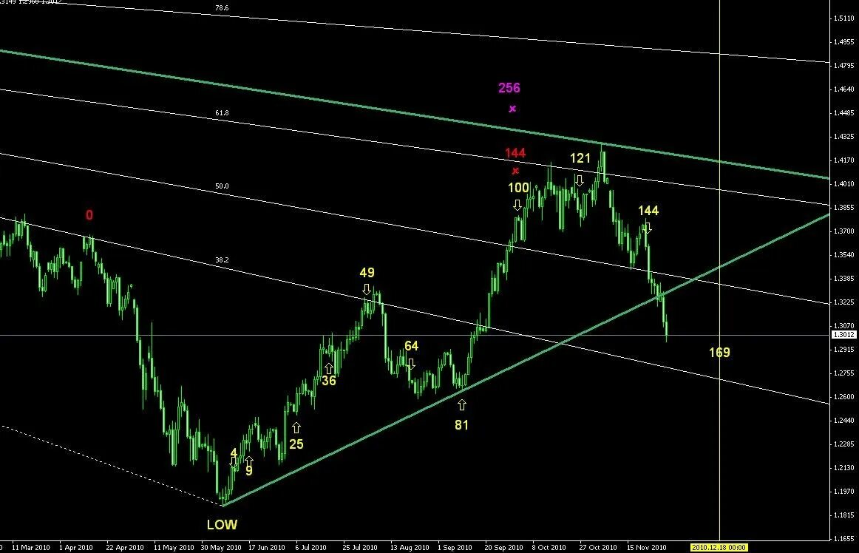Click the 22 Apr 2010 date label
The height and width of the screenshot is (553, 859).
(x=125, y=547)
